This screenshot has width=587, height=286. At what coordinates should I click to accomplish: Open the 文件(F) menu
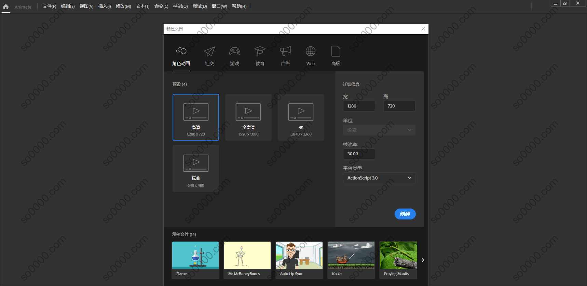point(49,6)
